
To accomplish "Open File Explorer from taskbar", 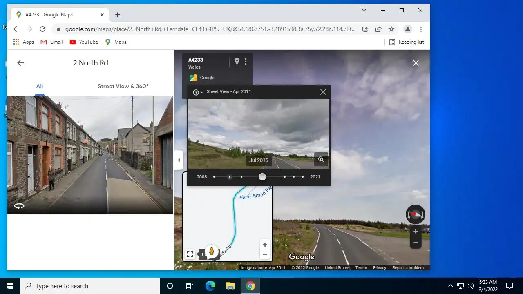I will tap(230, 286).
